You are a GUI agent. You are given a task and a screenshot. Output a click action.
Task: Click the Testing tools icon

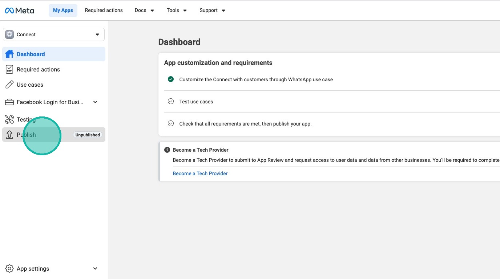coord(9,119)
